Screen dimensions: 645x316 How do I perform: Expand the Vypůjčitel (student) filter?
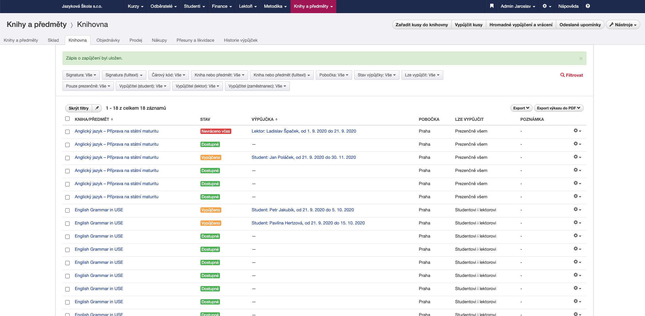pyautogui.click(x=143, y=86)
